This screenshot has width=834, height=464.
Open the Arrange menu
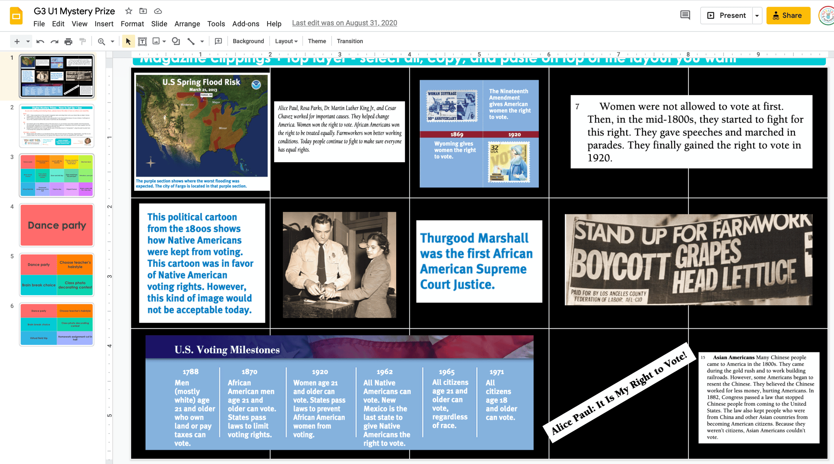click(x=187, y=24)
